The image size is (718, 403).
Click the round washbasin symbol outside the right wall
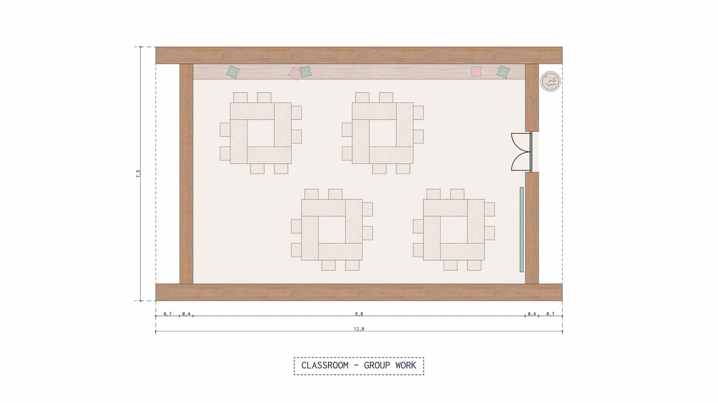550,81
